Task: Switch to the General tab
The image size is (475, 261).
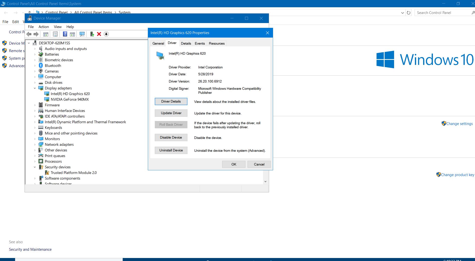Action: tap(158, 43)
